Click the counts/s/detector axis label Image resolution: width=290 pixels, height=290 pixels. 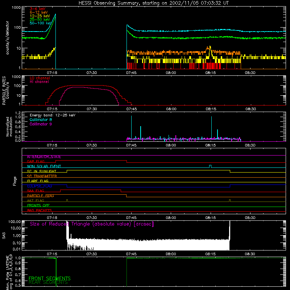(7, 38)
